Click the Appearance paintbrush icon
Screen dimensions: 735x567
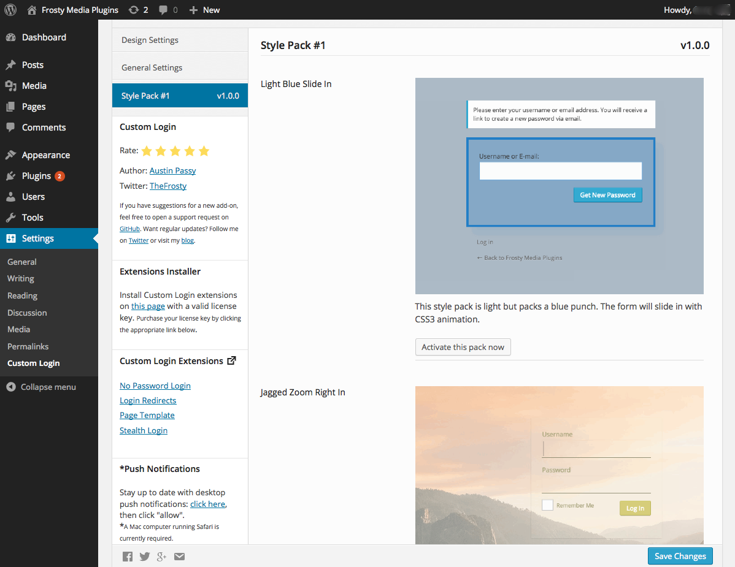pyautogui.click(x=11, y=155)
